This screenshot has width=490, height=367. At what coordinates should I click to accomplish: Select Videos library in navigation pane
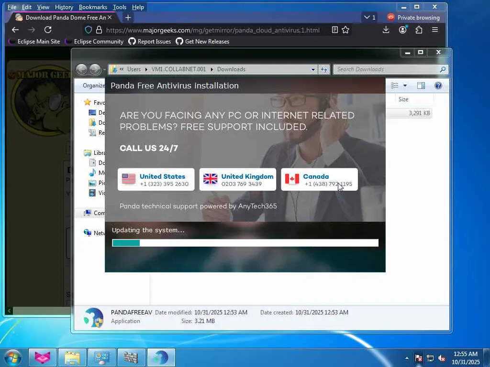pyautogui.click(x=97, y=193)
